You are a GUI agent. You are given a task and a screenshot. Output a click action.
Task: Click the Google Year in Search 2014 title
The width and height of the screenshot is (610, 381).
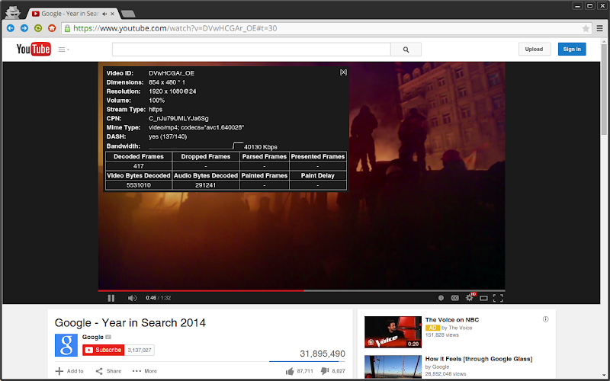pyautogui.click(x=130, y=322)
